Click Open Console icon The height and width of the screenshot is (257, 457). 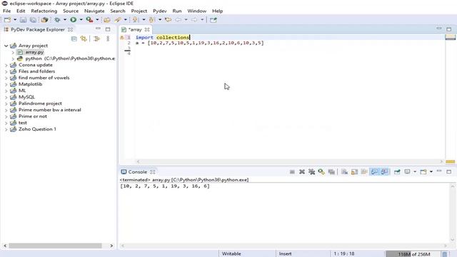[423, 172]
